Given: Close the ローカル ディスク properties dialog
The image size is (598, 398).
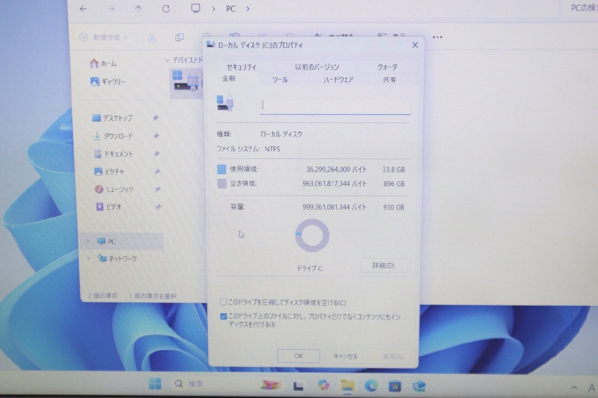Looking at the screenshot, I should point(415,45).
